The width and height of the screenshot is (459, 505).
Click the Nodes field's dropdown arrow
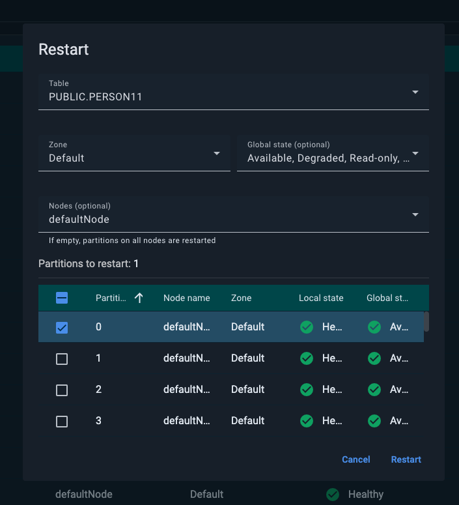click(x=415, y=214)
